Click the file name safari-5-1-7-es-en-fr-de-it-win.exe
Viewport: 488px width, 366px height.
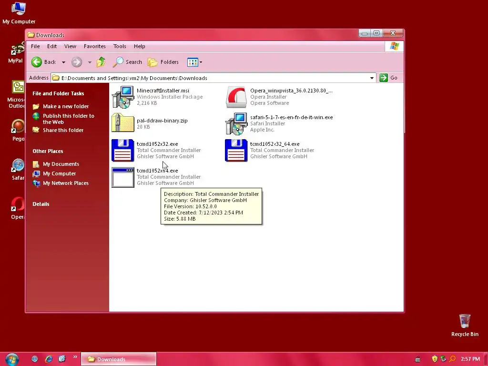tap(292, 117)
